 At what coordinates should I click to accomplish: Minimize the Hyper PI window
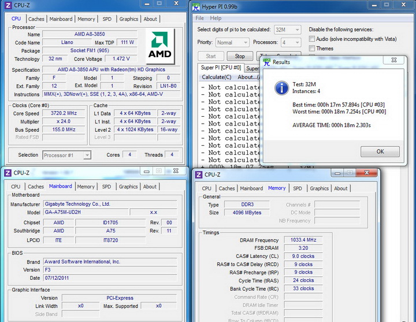click(x=374, y=5)
